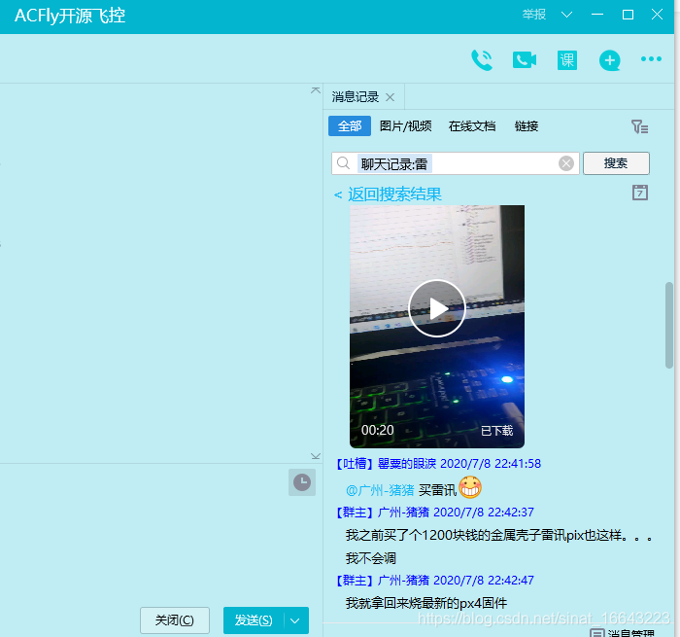Click the message history clock icon
The height and width of the screenshot is (637, 680).
click(x=302, y=482)
